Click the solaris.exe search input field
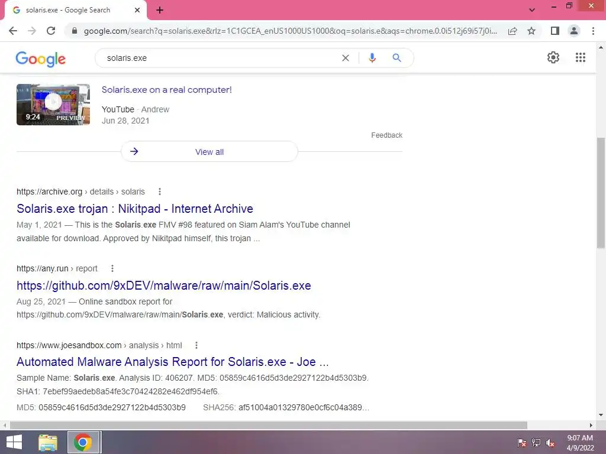Viewport: 606px width, 454px height. tap(220, 58)
